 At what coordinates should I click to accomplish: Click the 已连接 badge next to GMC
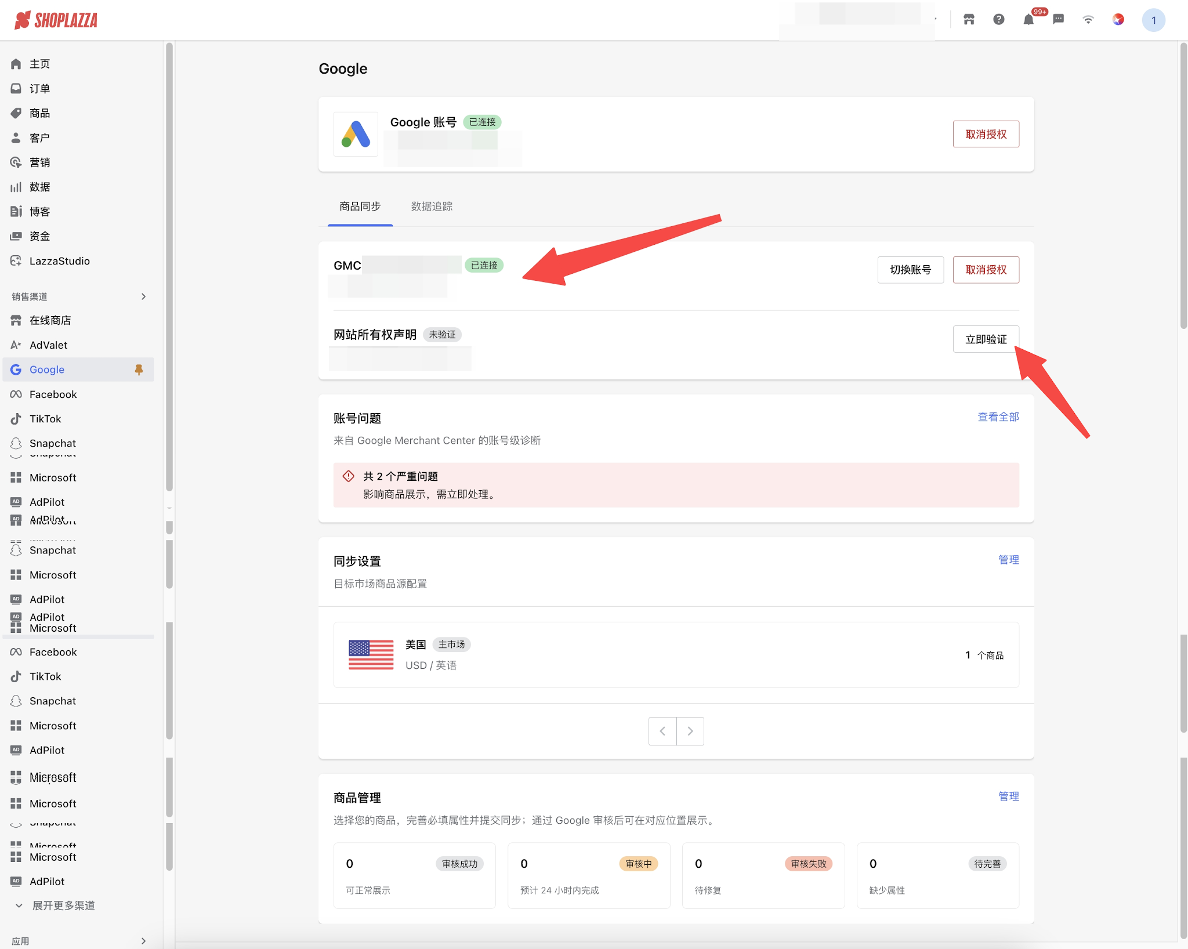click(484, 265)
